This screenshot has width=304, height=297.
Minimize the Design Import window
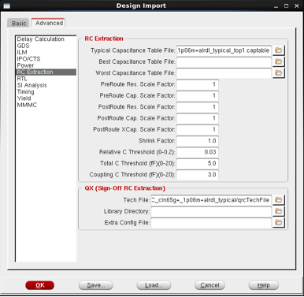point(276,6)
